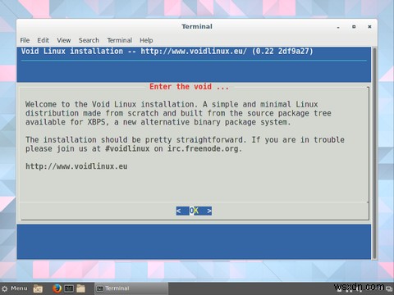The image size is (394, 295).
Task: Open the File menu in Terminal
Action: coord(25,40)
